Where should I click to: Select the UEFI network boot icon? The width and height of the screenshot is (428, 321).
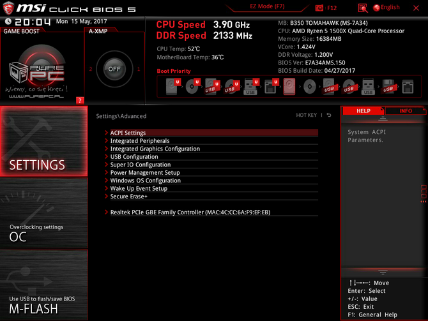pyautogui.click(x=271, y=86)
